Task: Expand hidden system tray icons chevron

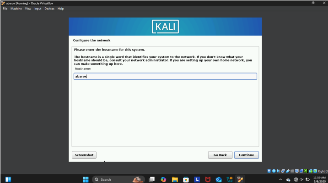Action: [x=281, y=179]
